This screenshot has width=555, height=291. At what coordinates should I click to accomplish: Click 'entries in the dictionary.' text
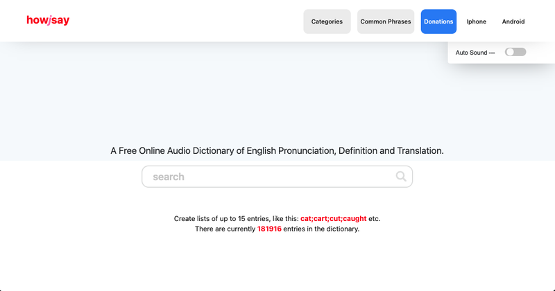[321, 229]
